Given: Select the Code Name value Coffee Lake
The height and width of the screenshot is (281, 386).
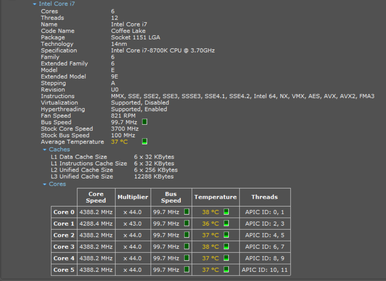Looking at the screenshot, I should (x=128, y=31).
